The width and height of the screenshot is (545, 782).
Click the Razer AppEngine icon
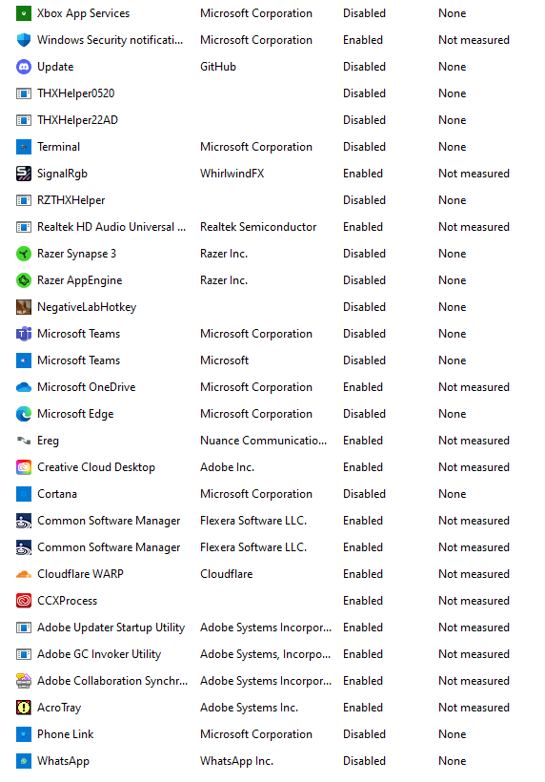(24, 280)
